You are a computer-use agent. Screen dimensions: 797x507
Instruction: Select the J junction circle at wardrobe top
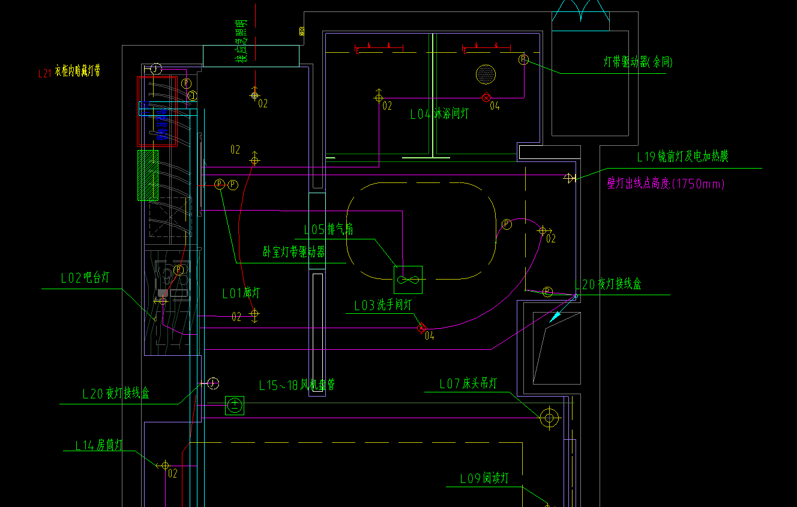pyautogui.click(x=157, y=68)
